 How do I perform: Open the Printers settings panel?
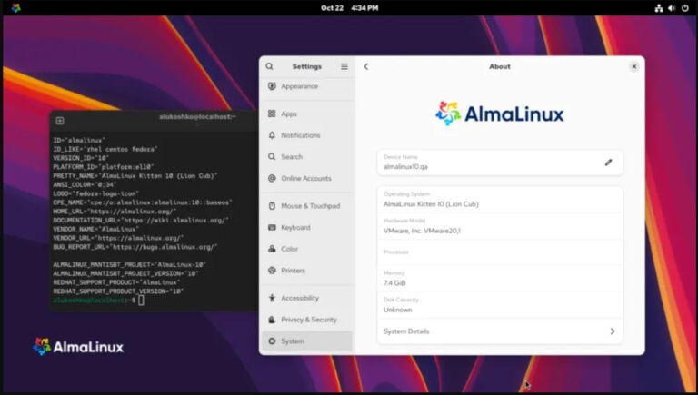tap(307, 271)
